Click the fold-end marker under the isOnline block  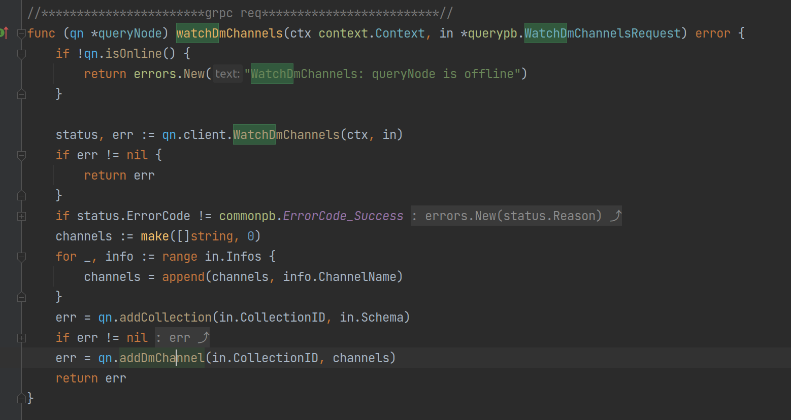[x=21, y=93]
